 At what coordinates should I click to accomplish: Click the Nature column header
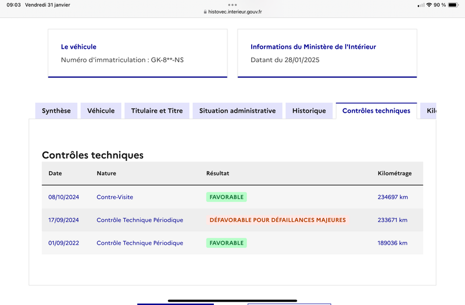[106, 173]
